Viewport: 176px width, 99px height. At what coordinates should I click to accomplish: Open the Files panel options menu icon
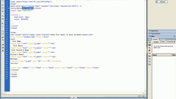pyautogui.click(x=175, y=36)
